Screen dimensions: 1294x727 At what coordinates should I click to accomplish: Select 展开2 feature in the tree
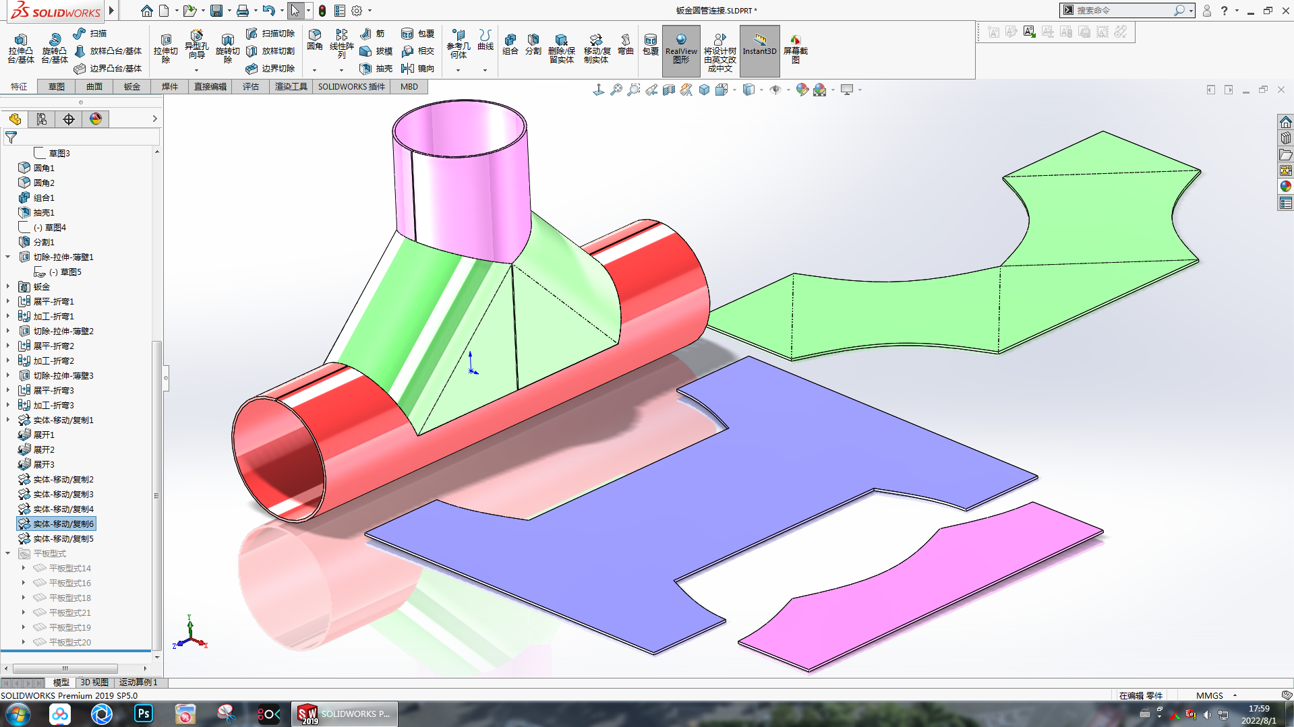tap(36, 449)
